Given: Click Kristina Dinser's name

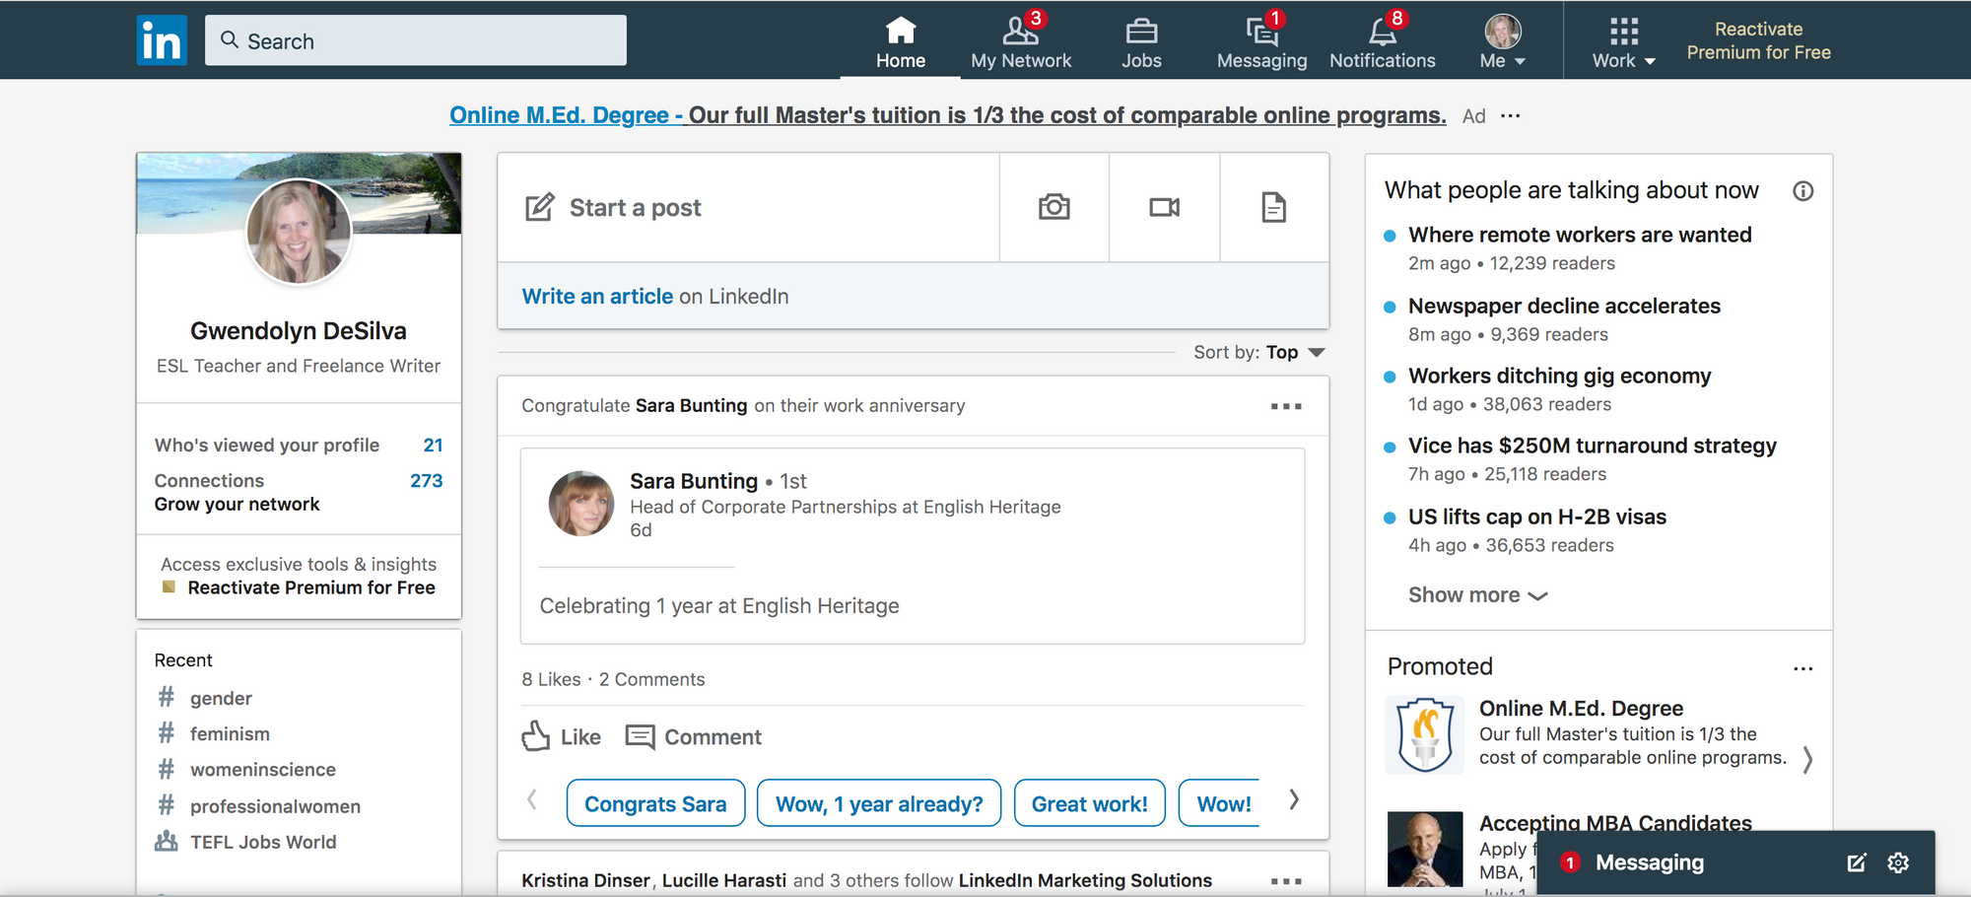Looking at the screenshot, I should click(x=585, y=880).
